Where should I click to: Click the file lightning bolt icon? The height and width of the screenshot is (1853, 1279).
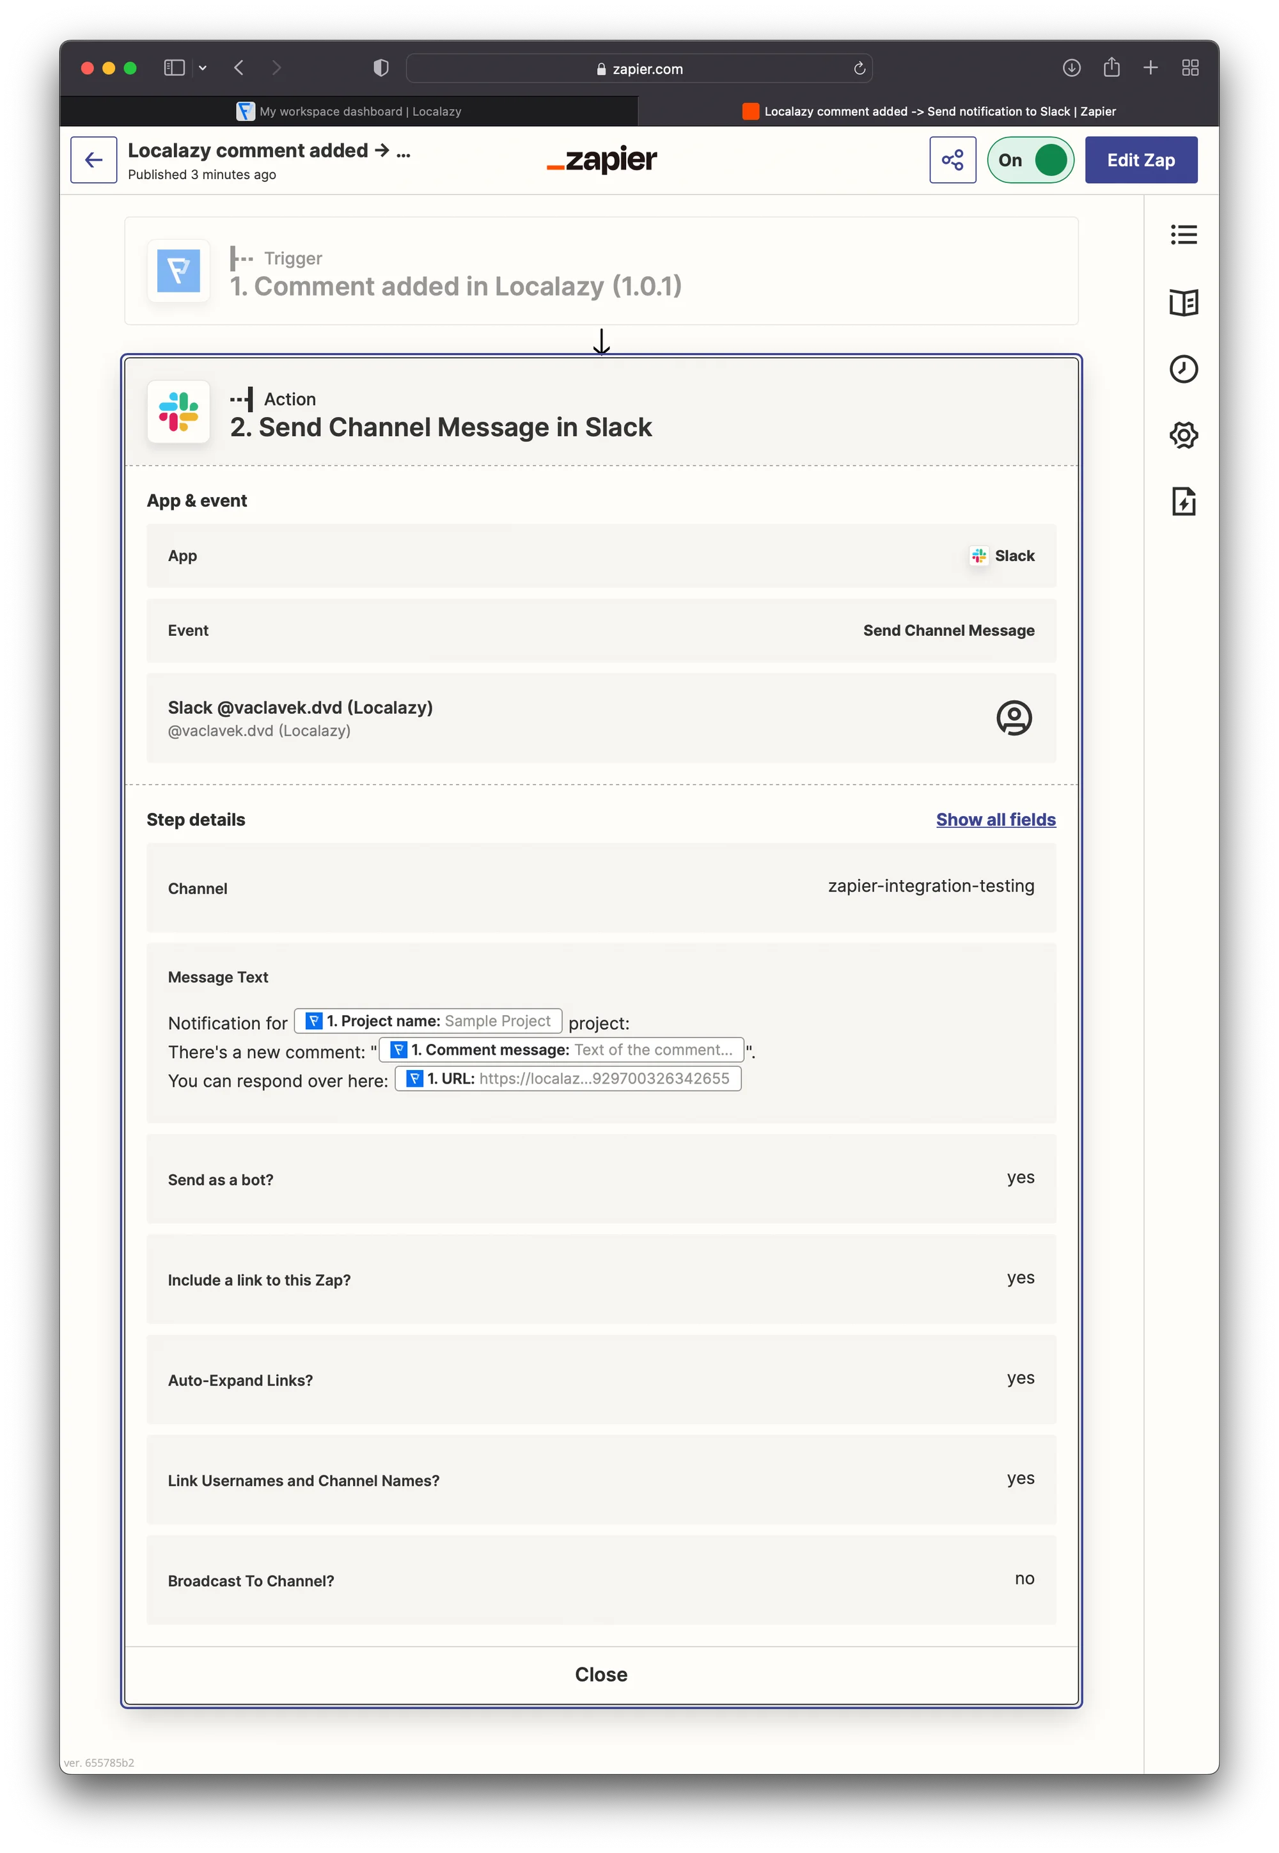coord(1183,501)
